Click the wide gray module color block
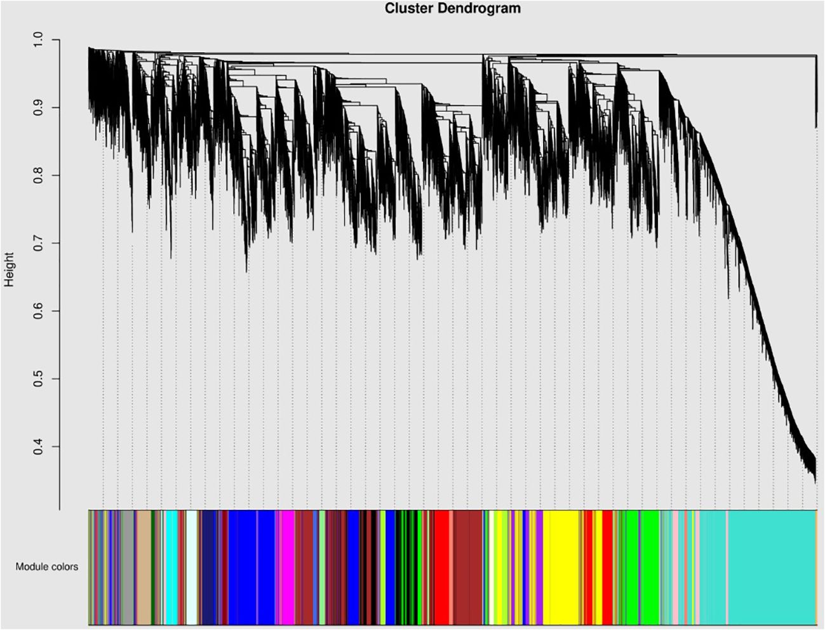Viewport: 825px width, 630px height. click(127, 566)
